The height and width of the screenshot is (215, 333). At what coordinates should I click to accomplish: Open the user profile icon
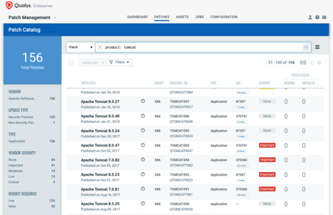pos(310,17)
